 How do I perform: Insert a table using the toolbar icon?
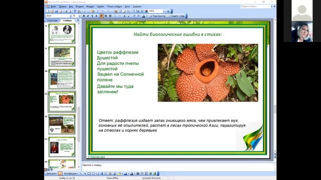coord(120,11)
